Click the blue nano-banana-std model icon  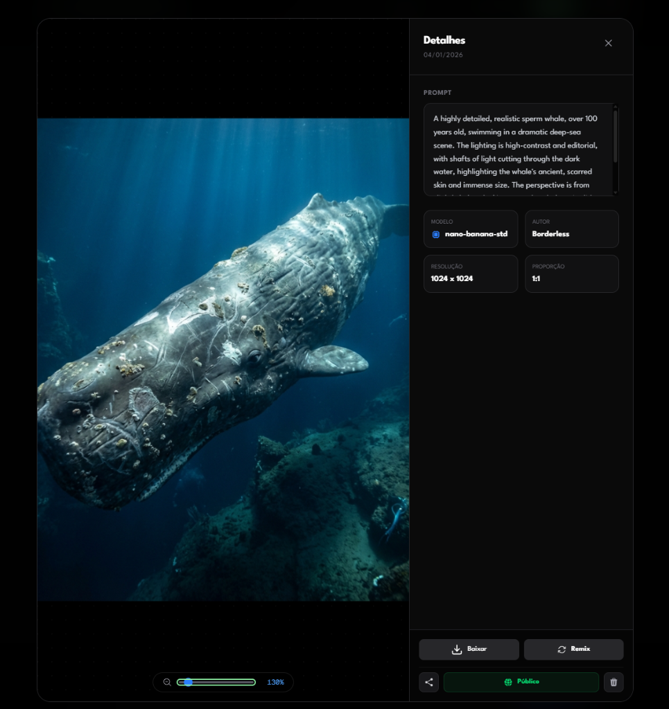[436, 234]
